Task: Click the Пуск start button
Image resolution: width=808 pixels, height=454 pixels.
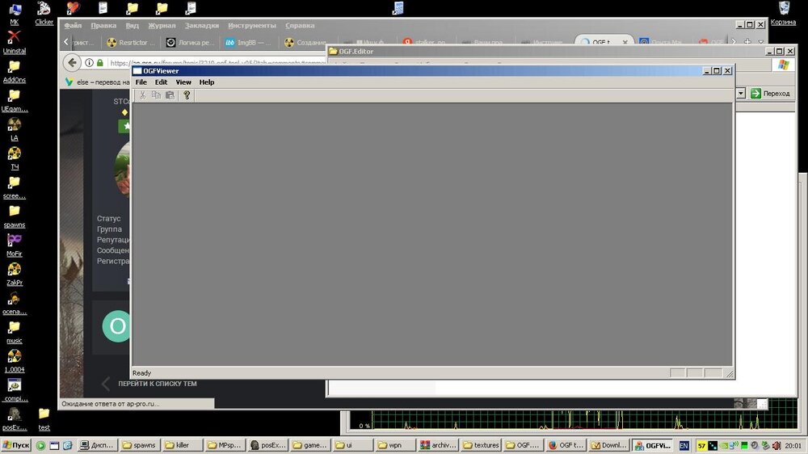Action: [16, 445]
